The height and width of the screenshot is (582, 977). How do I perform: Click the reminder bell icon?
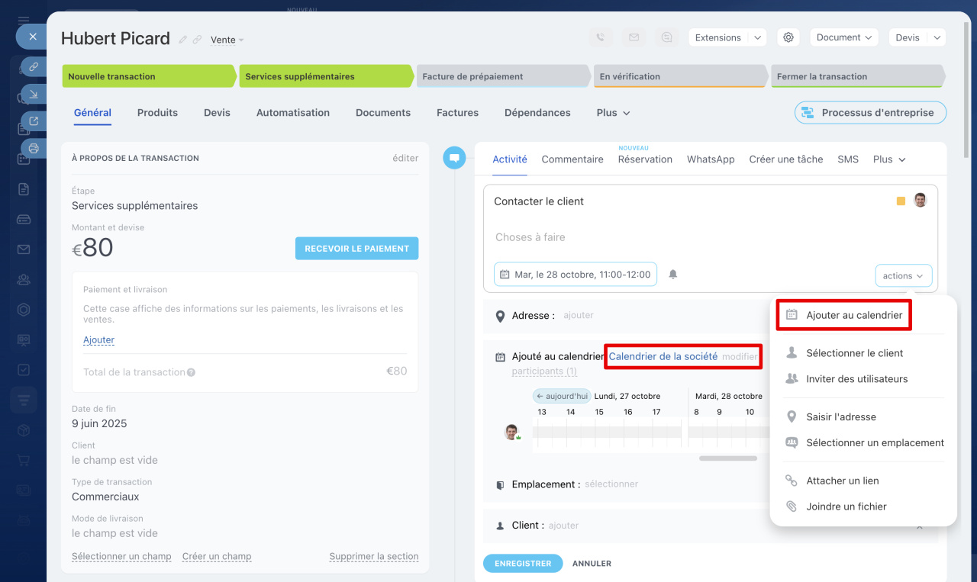(x=673, y=275)
